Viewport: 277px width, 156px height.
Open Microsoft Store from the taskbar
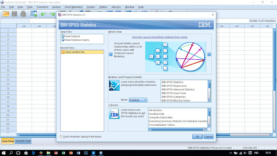[x=26, y=153]
